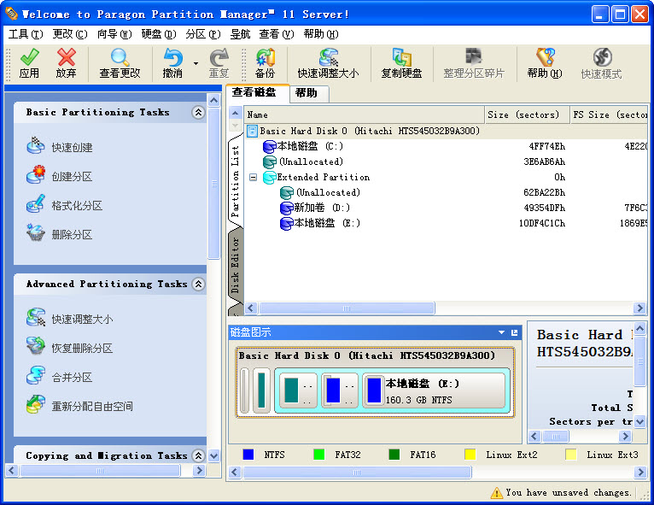The width and height of the screenshot is (654, 505).
Task: Open the dropdown arrow next to 撤消
Action: coord(196,63)
